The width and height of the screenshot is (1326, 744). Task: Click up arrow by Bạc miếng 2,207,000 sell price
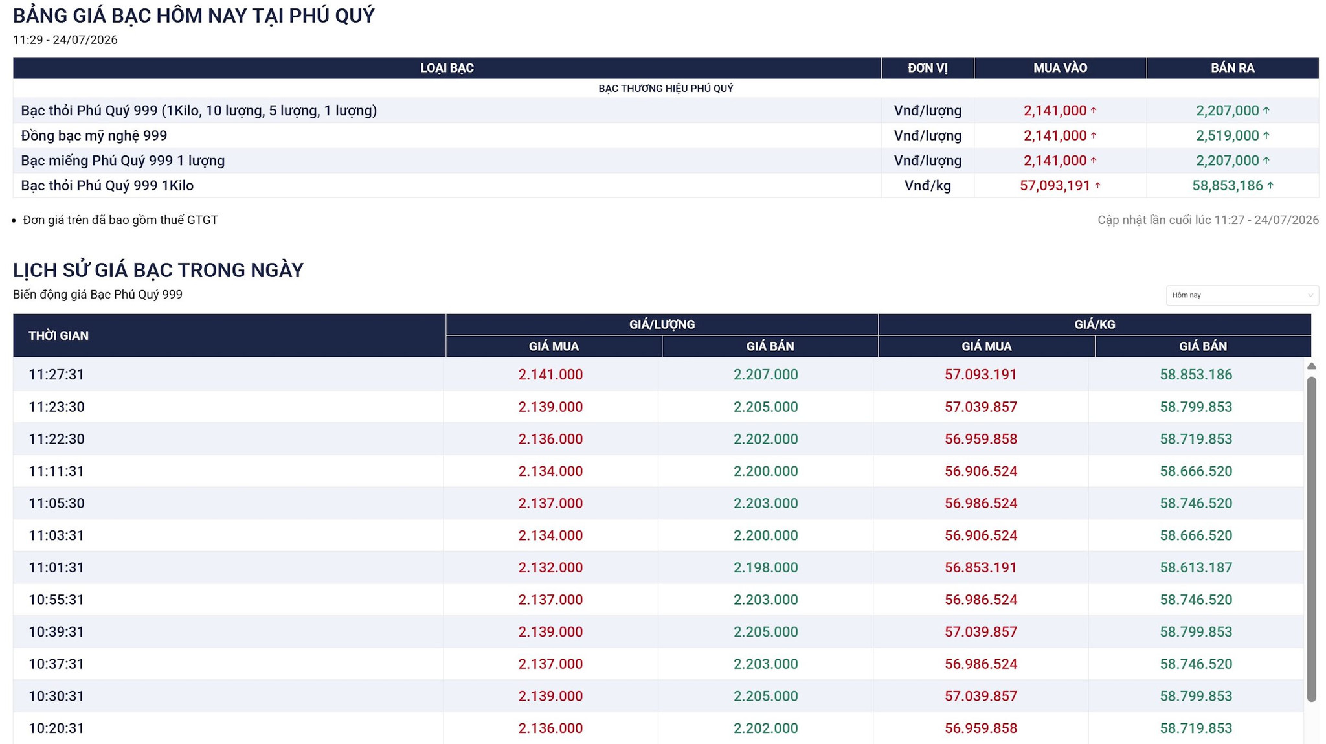coord(1266,161)
